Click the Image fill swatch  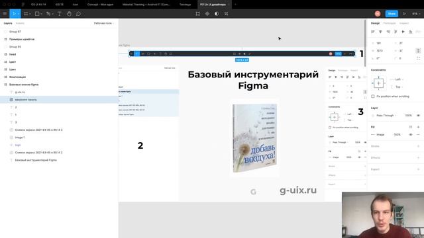373,134
